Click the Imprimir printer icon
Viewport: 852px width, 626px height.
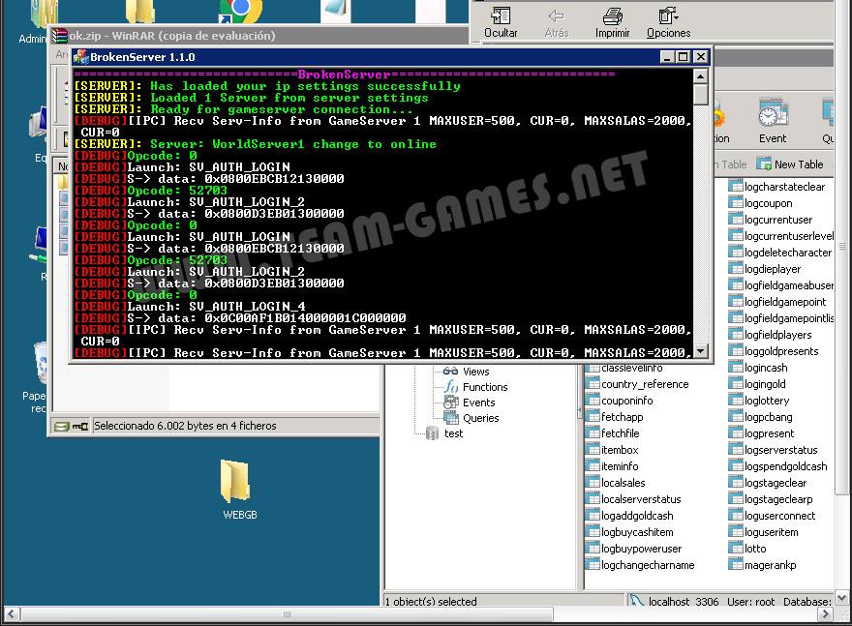point(612,16)
